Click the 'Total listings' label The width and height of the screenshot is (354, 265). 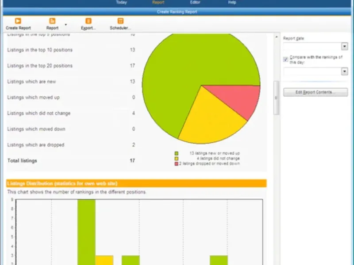(x=22, y=161)
